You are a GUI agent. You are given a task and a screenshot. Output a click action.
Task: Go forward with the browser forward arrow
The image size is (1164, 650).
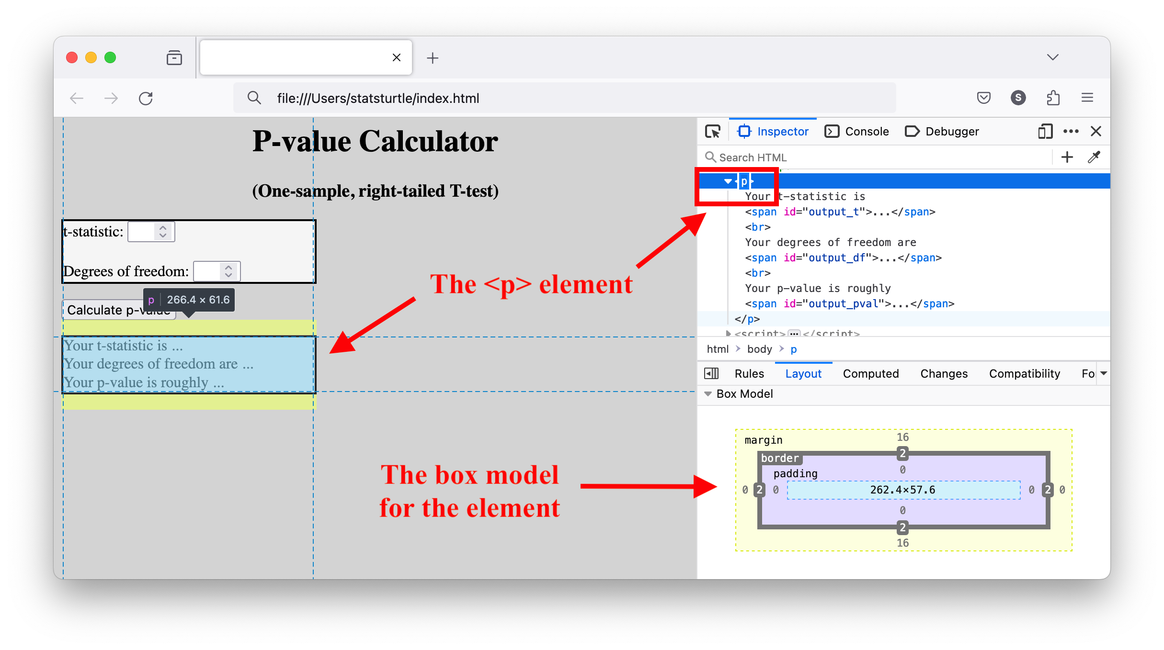coord(111,99)
